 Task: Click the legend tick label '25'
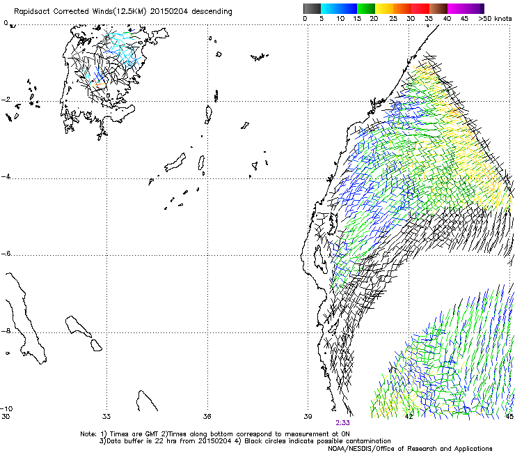click(393, 19)
